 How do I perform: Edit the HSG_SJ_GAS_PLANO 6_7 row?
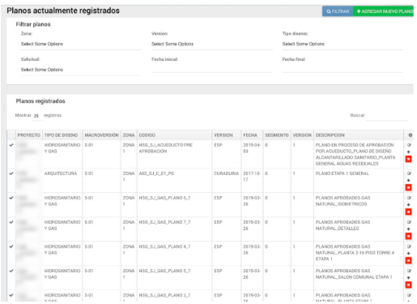[409, 198]
